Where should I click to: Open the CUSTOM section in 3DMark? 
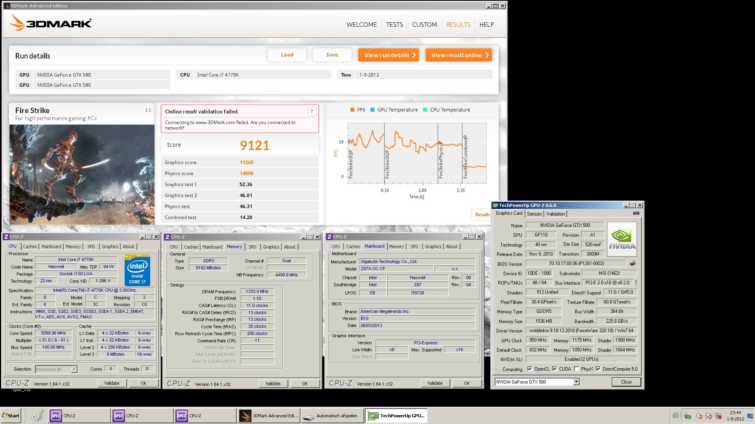pos(424,24)
